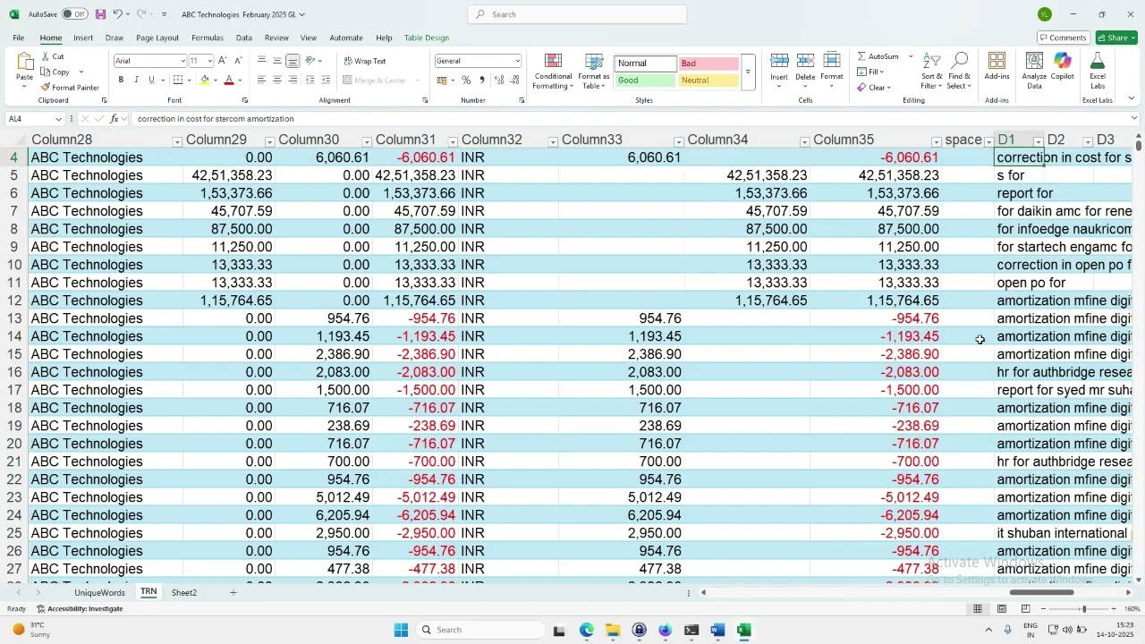Click the Format Painter brush
This screenshot has height=644, width=1145.
[46, 88]
